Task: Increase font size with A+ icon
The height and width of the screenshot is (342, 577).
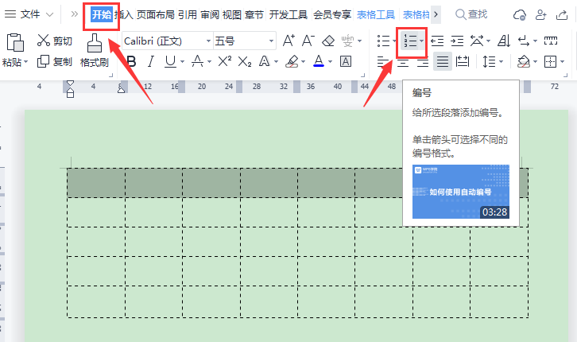Action: click(288, 41)
